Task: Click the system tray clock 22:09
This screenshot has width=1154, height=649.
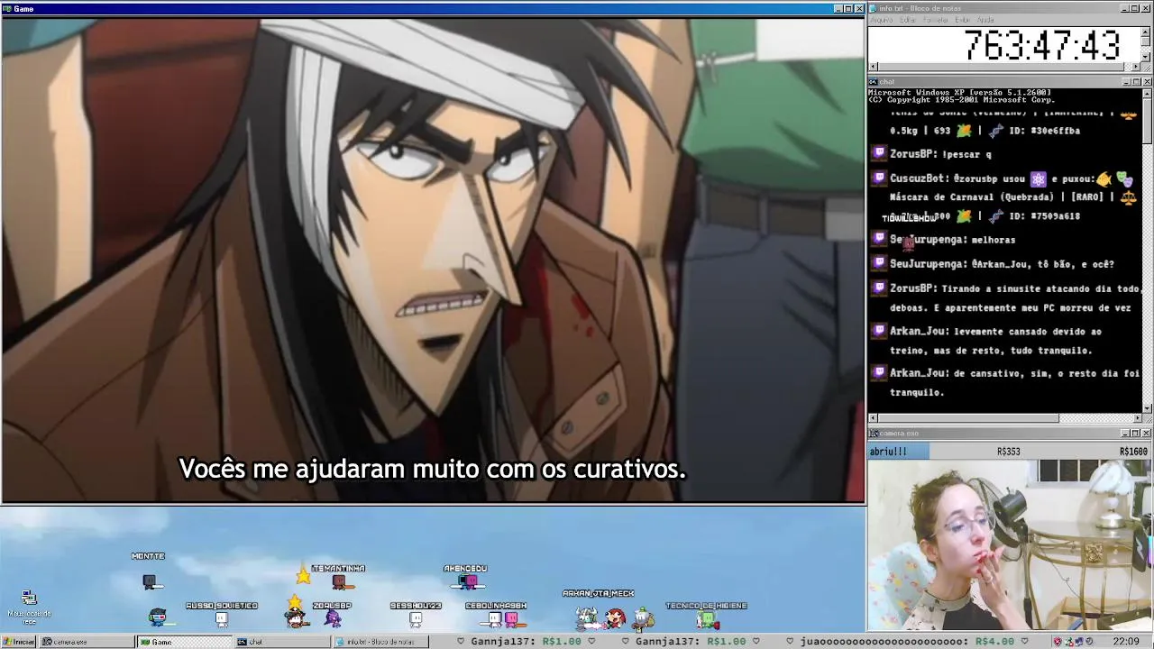Action: tap(1126, 642)
